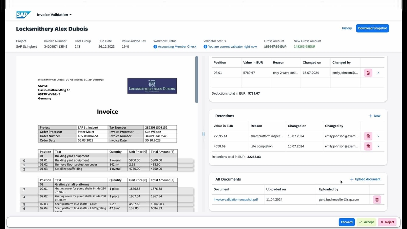
Task: Remove invoice-validation-snapshot.pdf with the trash icon
Action: tap(376, 199)
